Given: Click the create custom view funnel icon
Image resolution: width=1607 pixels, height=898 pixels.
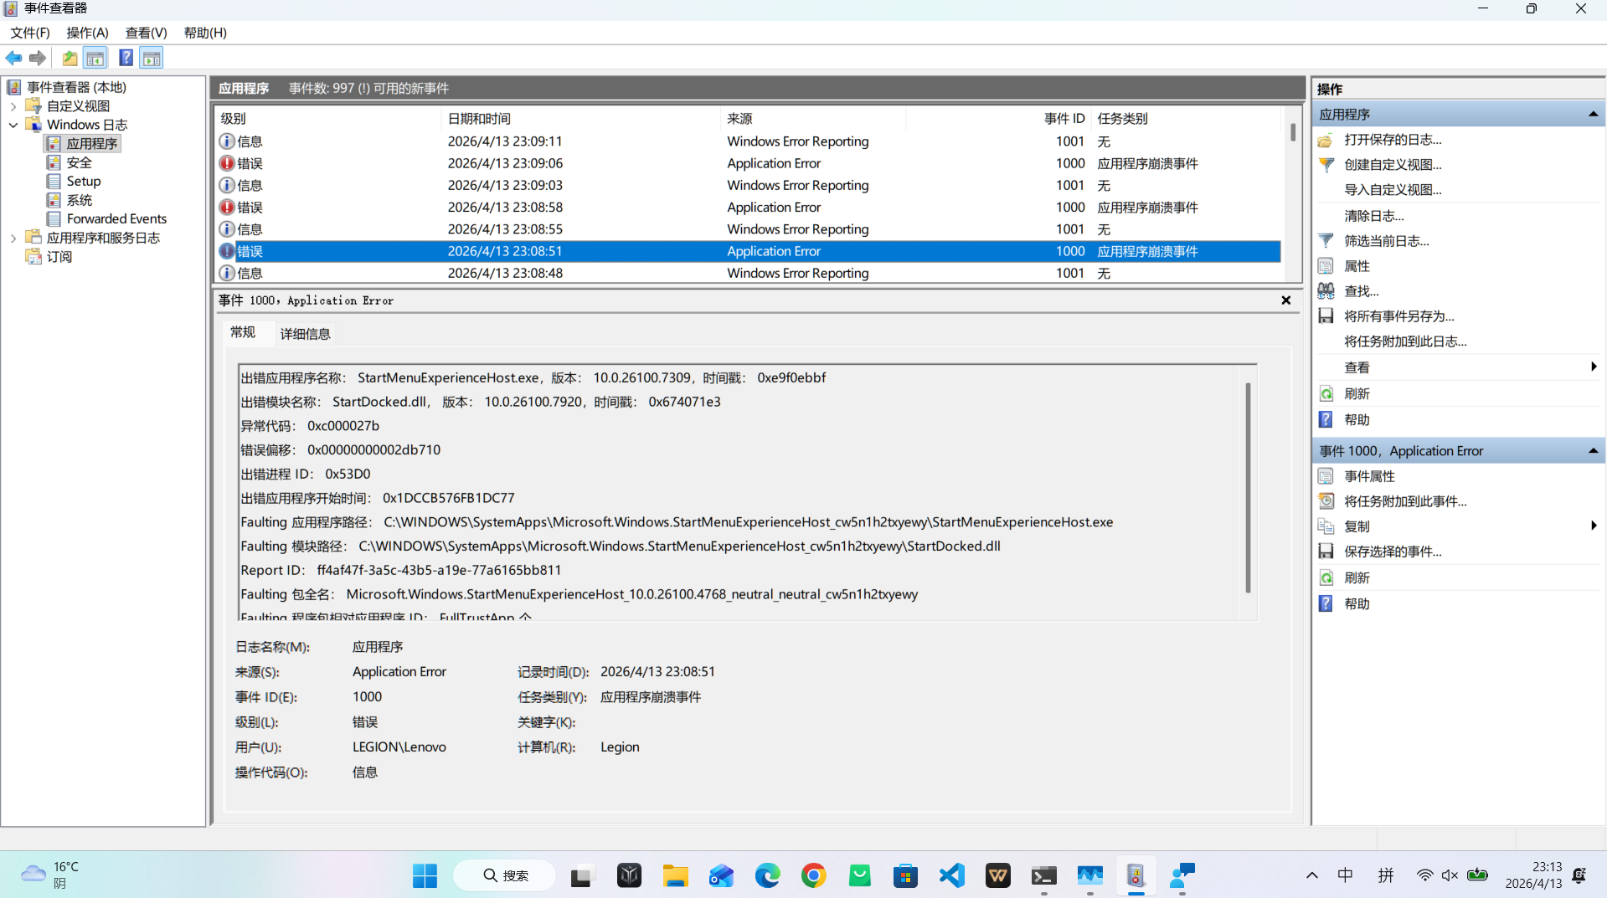Looking at the screenshot, I should point(1326,165).
